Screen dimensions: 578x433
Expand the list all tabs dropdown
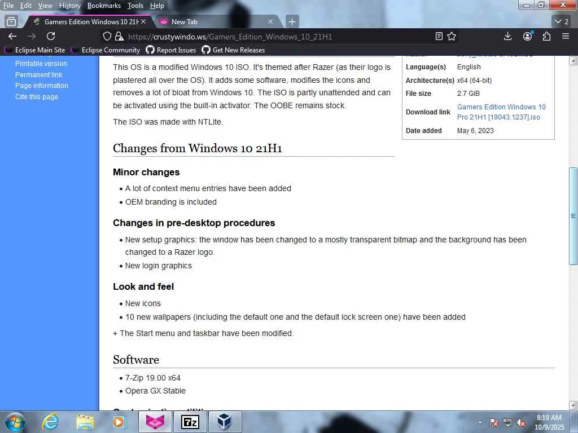(x=562, y=22)
